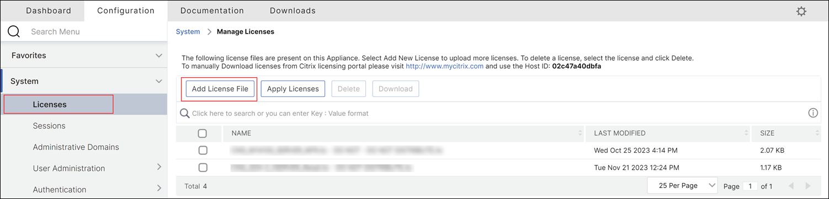This screenshot has width=829, height=199.
Task: Expand Authentication submenu
Action: click(159, 188)
